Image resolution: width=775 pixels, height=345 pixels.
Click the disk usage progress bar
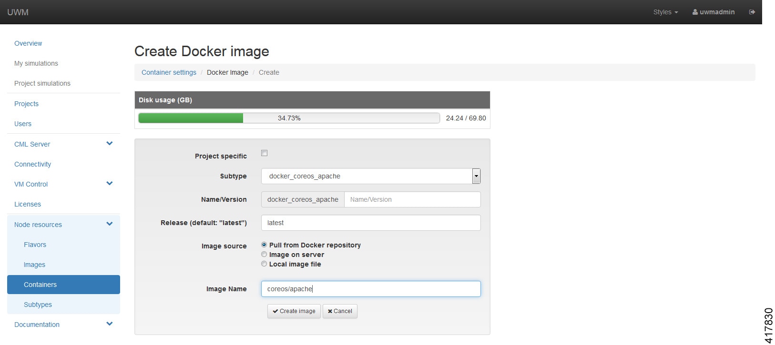tap(289, 118)
